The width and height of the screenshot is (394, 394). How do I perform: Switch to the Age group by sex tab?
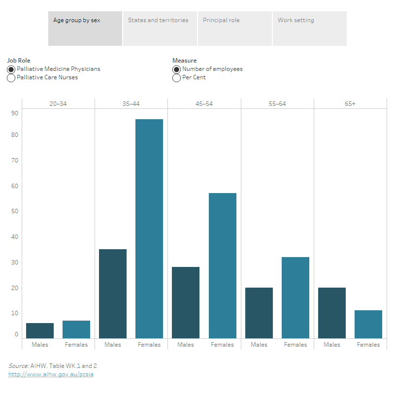[x=85, y=29]
